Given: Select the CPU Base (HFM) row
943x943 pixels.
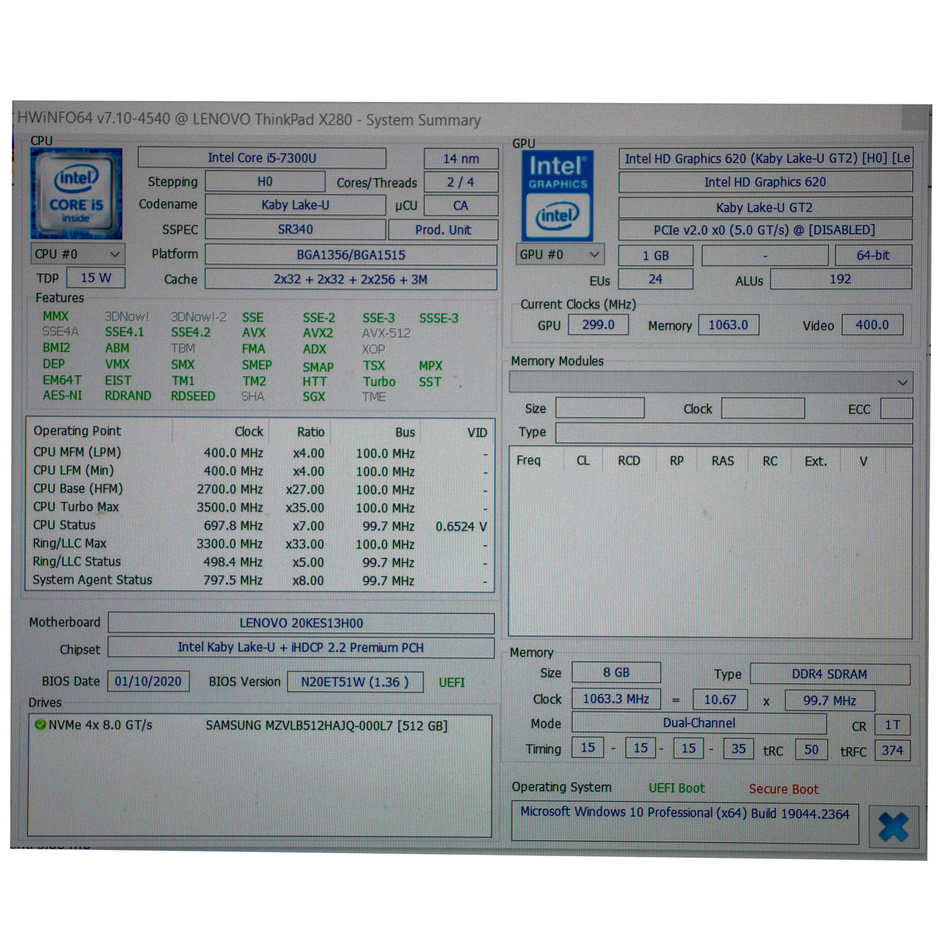Looking at the screenshot, I should click(260, 489).
